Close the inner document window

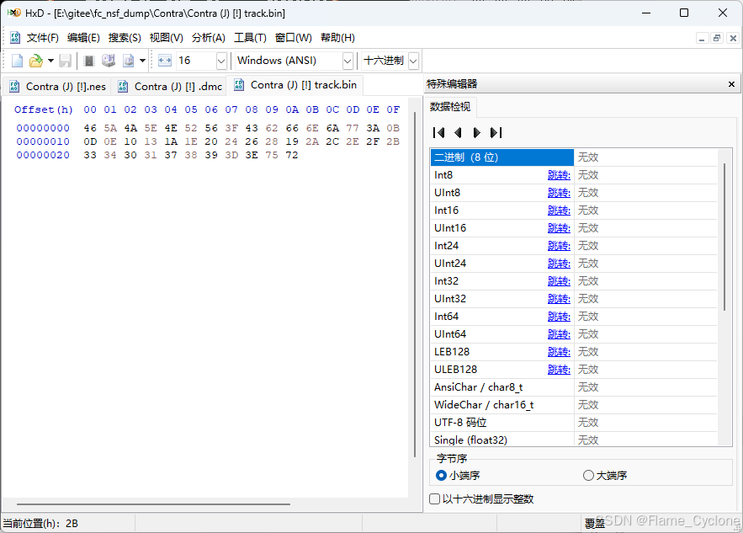[x=733, y=39]
